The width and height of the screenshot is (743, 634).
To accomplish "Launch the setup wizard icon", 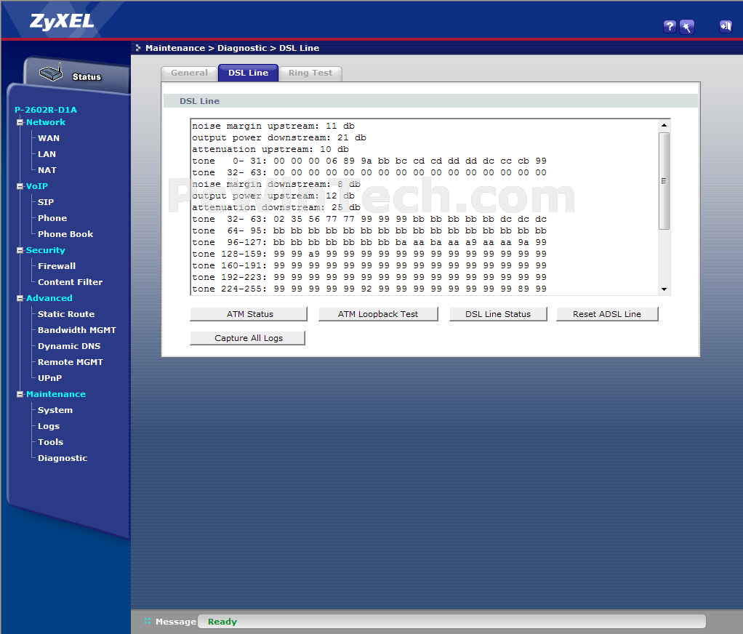I will [x=686, y=26].
